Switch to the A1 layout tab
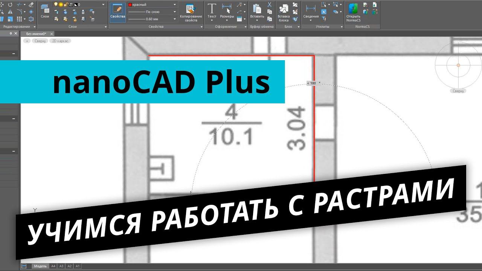 [x=78, y=266]
